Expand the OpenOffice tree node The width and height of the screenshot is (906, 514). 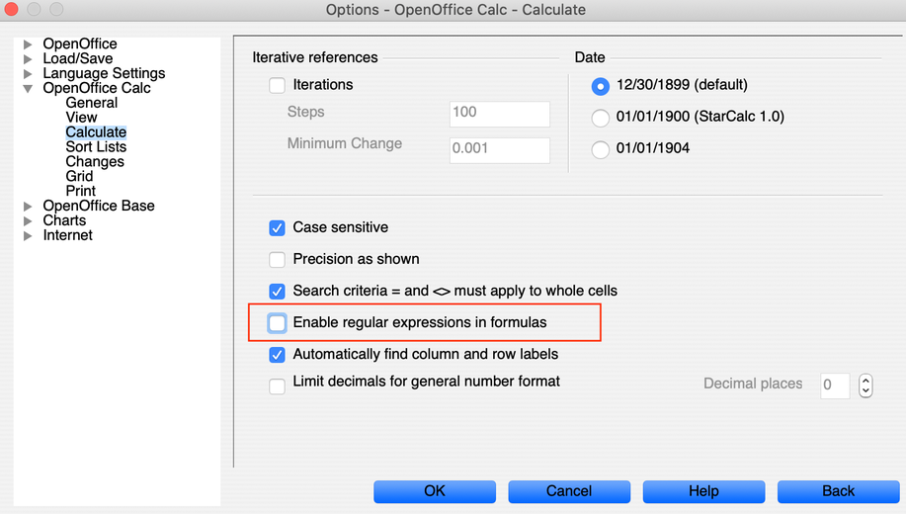(27, 43)
